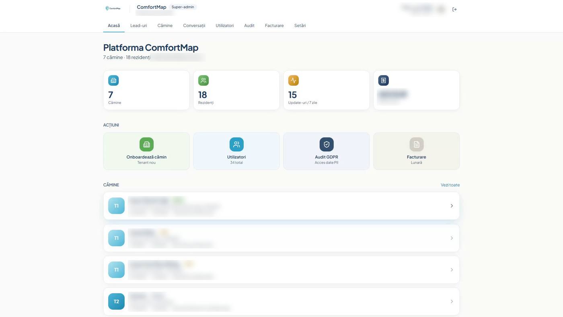This screenshot has width=563, height=317.
Task: Click the T2 avatar badge in the list
Action: pyautogui.click(x=116, y=301)
